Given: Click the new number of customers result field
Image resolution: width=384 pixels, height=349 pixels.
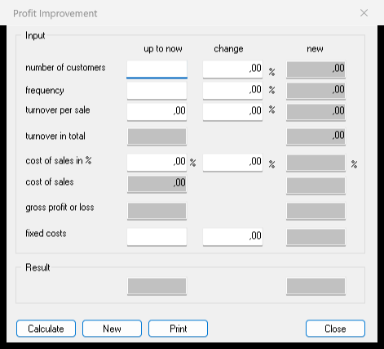Looking at the screenshot, I should (316, 69).
